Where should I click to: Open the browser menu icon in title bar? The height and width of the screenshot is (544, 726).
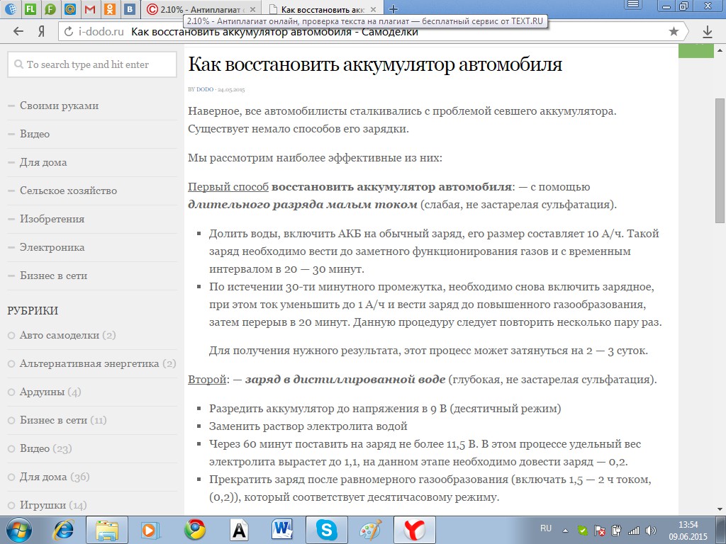[x=633, y=5]
